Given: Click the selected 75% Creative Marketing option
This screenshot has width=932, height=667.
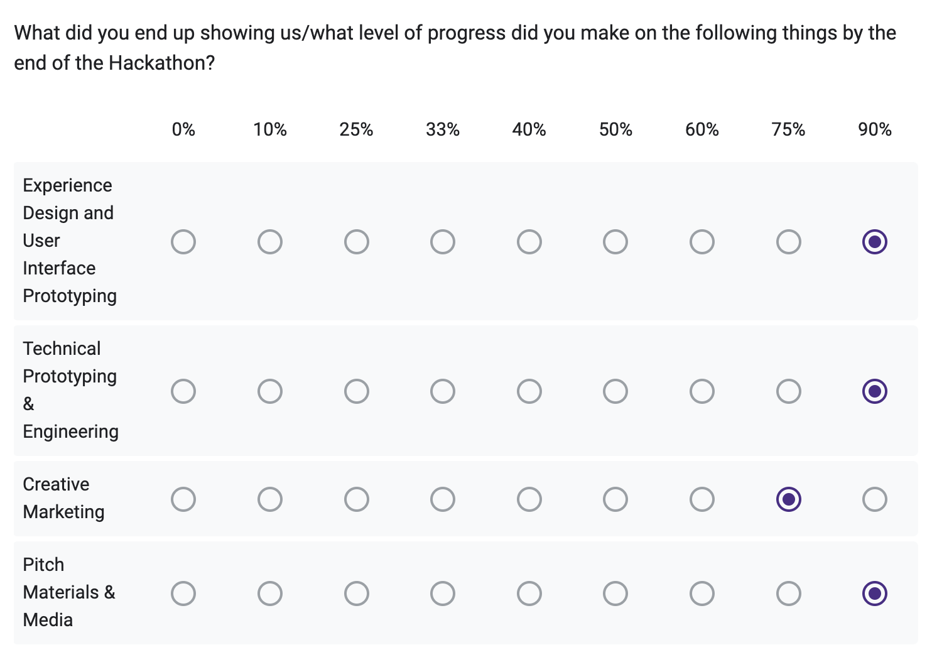Looking at the screenshot, I should (789, 499).
